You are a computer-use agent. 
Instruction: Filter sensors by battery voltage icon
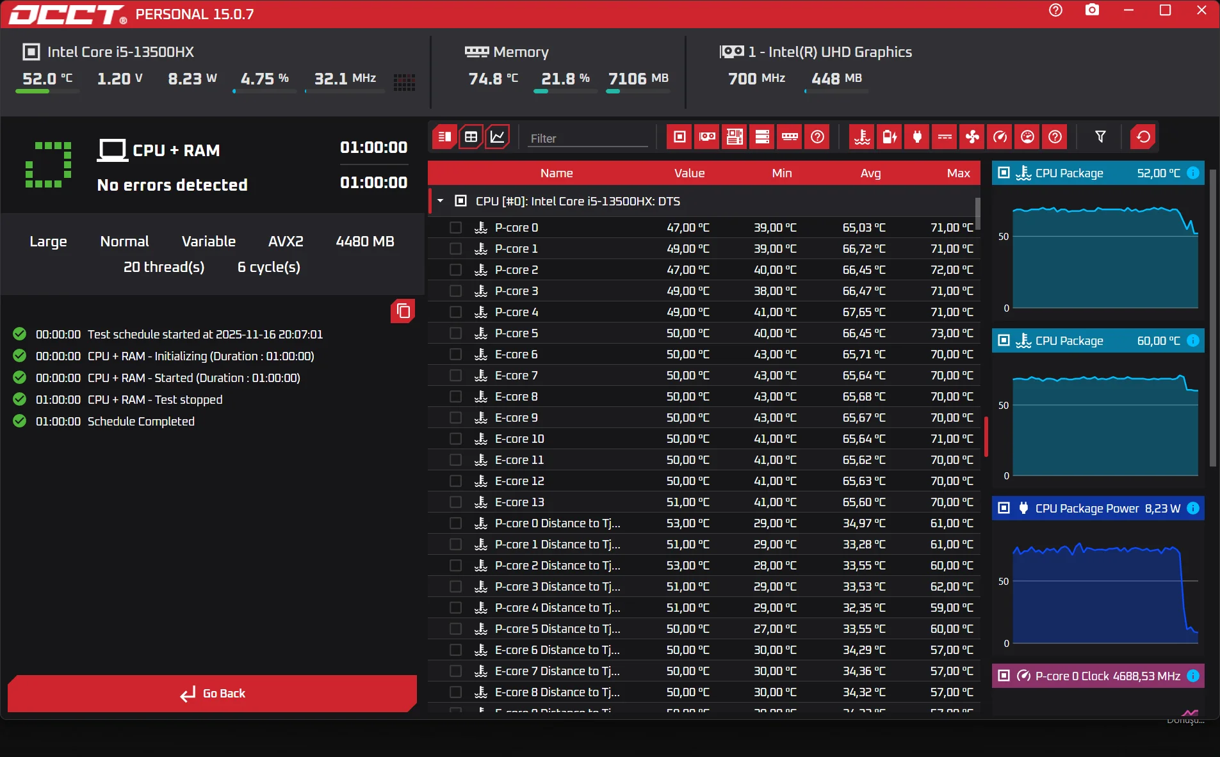[x=890, y=137]
